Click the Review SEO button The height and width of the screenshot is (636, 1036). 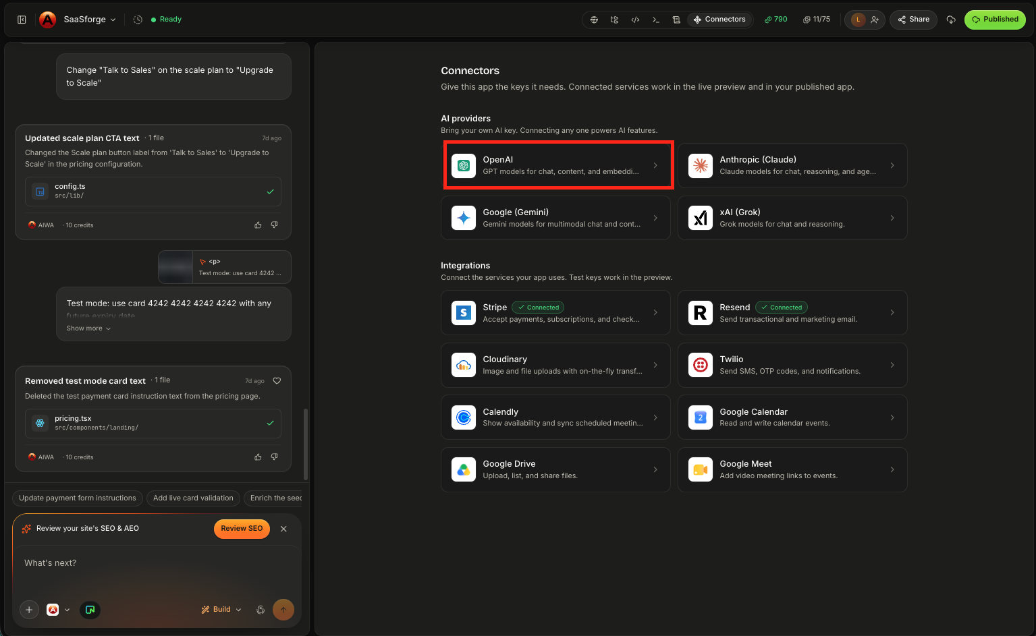coord(242,529)
